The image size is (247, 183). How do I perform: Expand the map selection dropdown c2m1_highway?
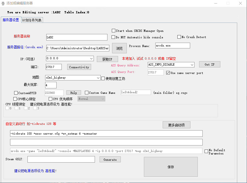click(98, 78)
